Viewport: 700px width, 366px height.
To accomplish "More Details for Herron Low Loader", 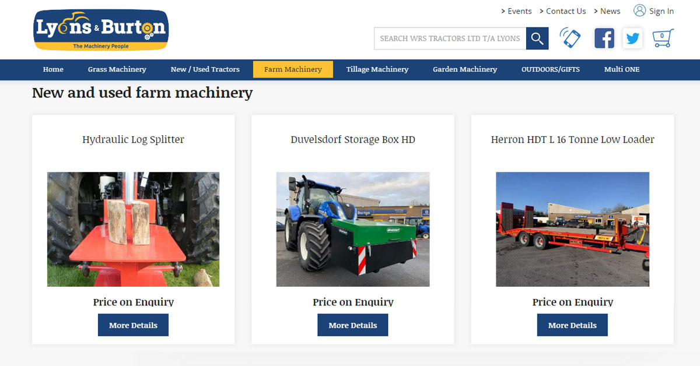I will tap(572, 325).
